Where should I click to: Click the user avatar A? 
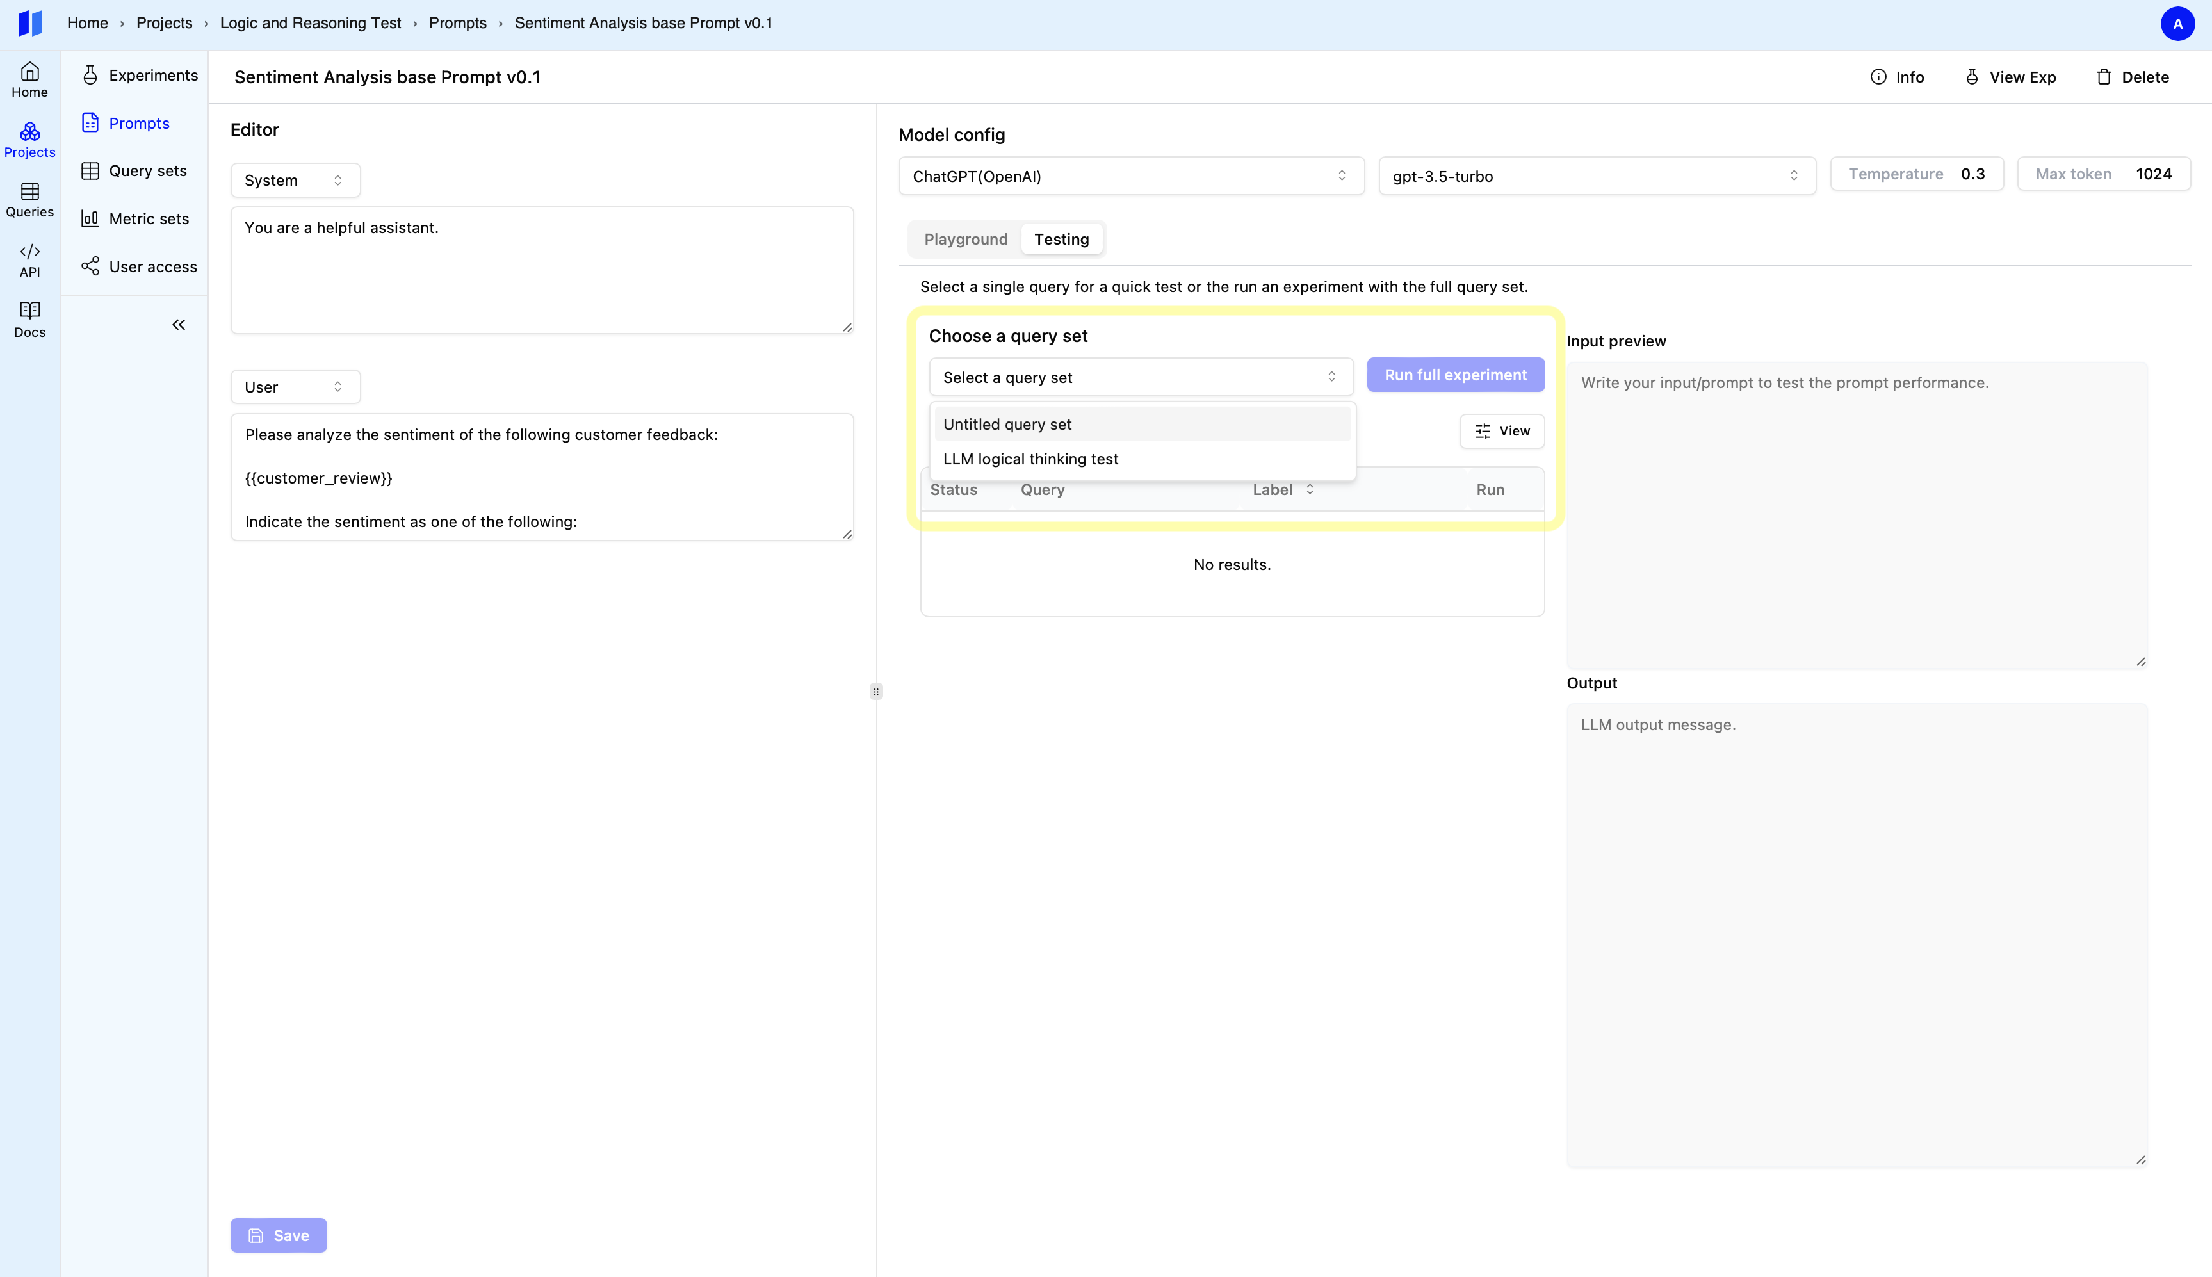click(2177, 24)
